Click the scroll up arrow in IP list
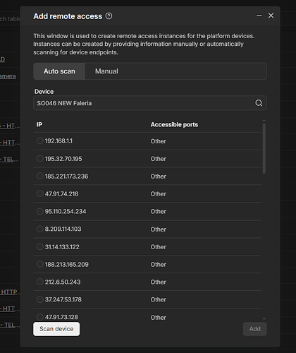Image resolution: width=296 pixels, height=353 pixels. [x=264, y=120]
